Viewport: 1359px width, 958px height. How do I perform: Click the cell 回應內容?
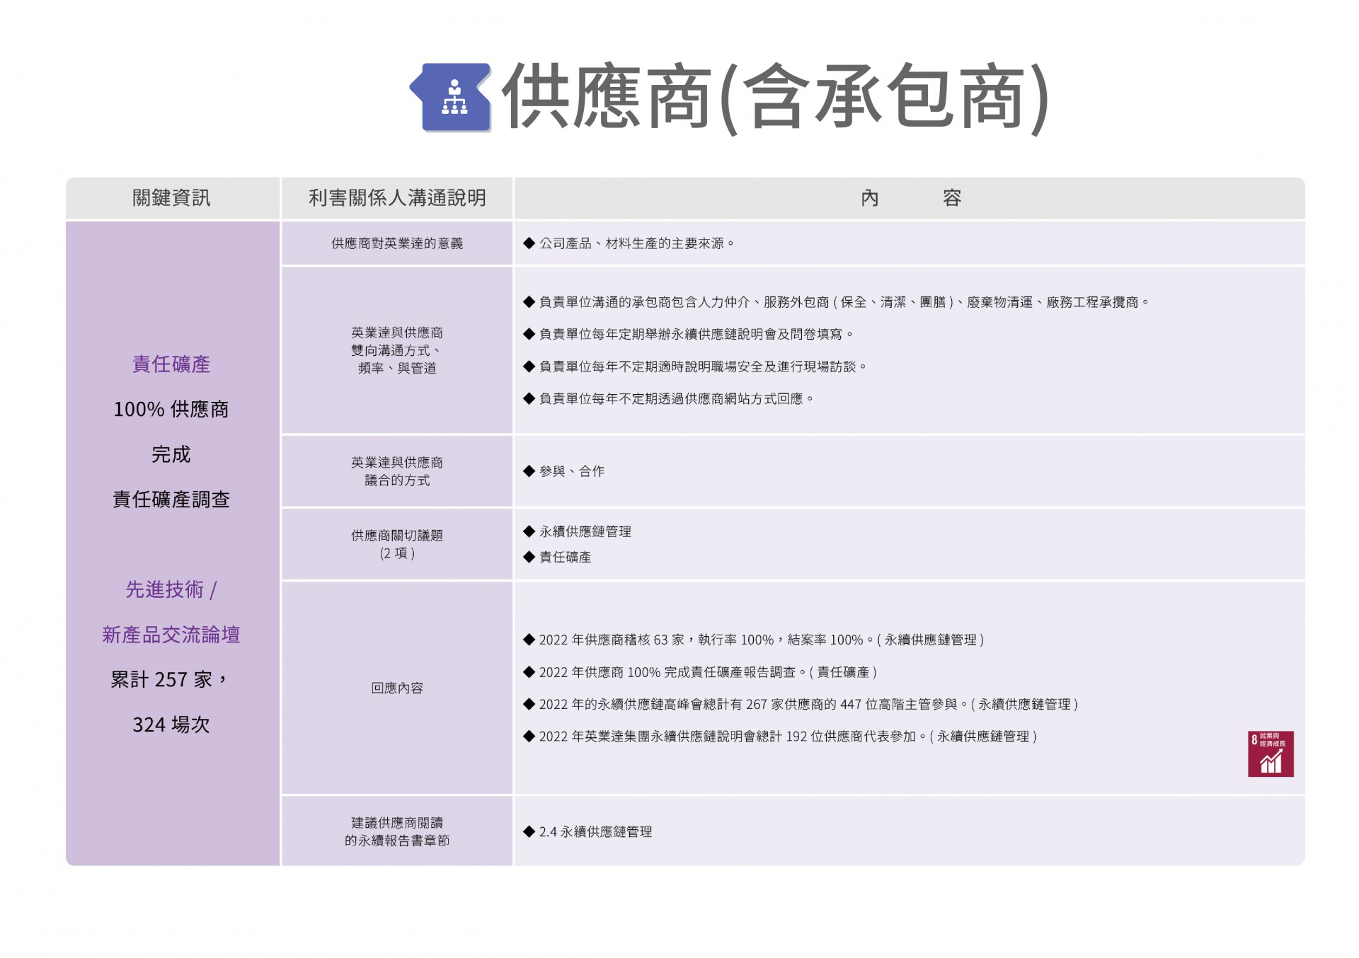click(x=397, y=688)
